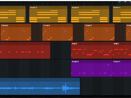Select the unlabeled red clip on the sampler track
131x98 pixels.
click(x=25, y=50)
